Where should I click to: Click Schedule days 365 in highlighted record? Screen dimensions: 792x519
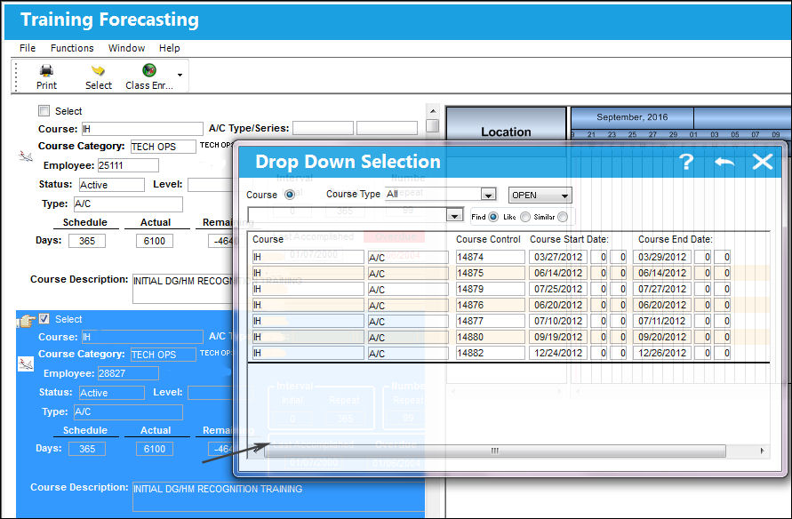[87, 449]
